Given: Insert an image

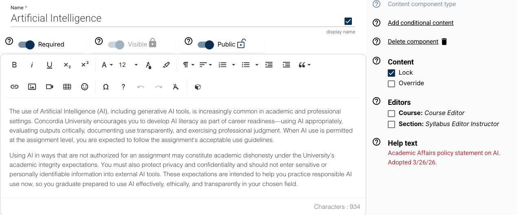Looking at the screenshot, I should (32, 86).
